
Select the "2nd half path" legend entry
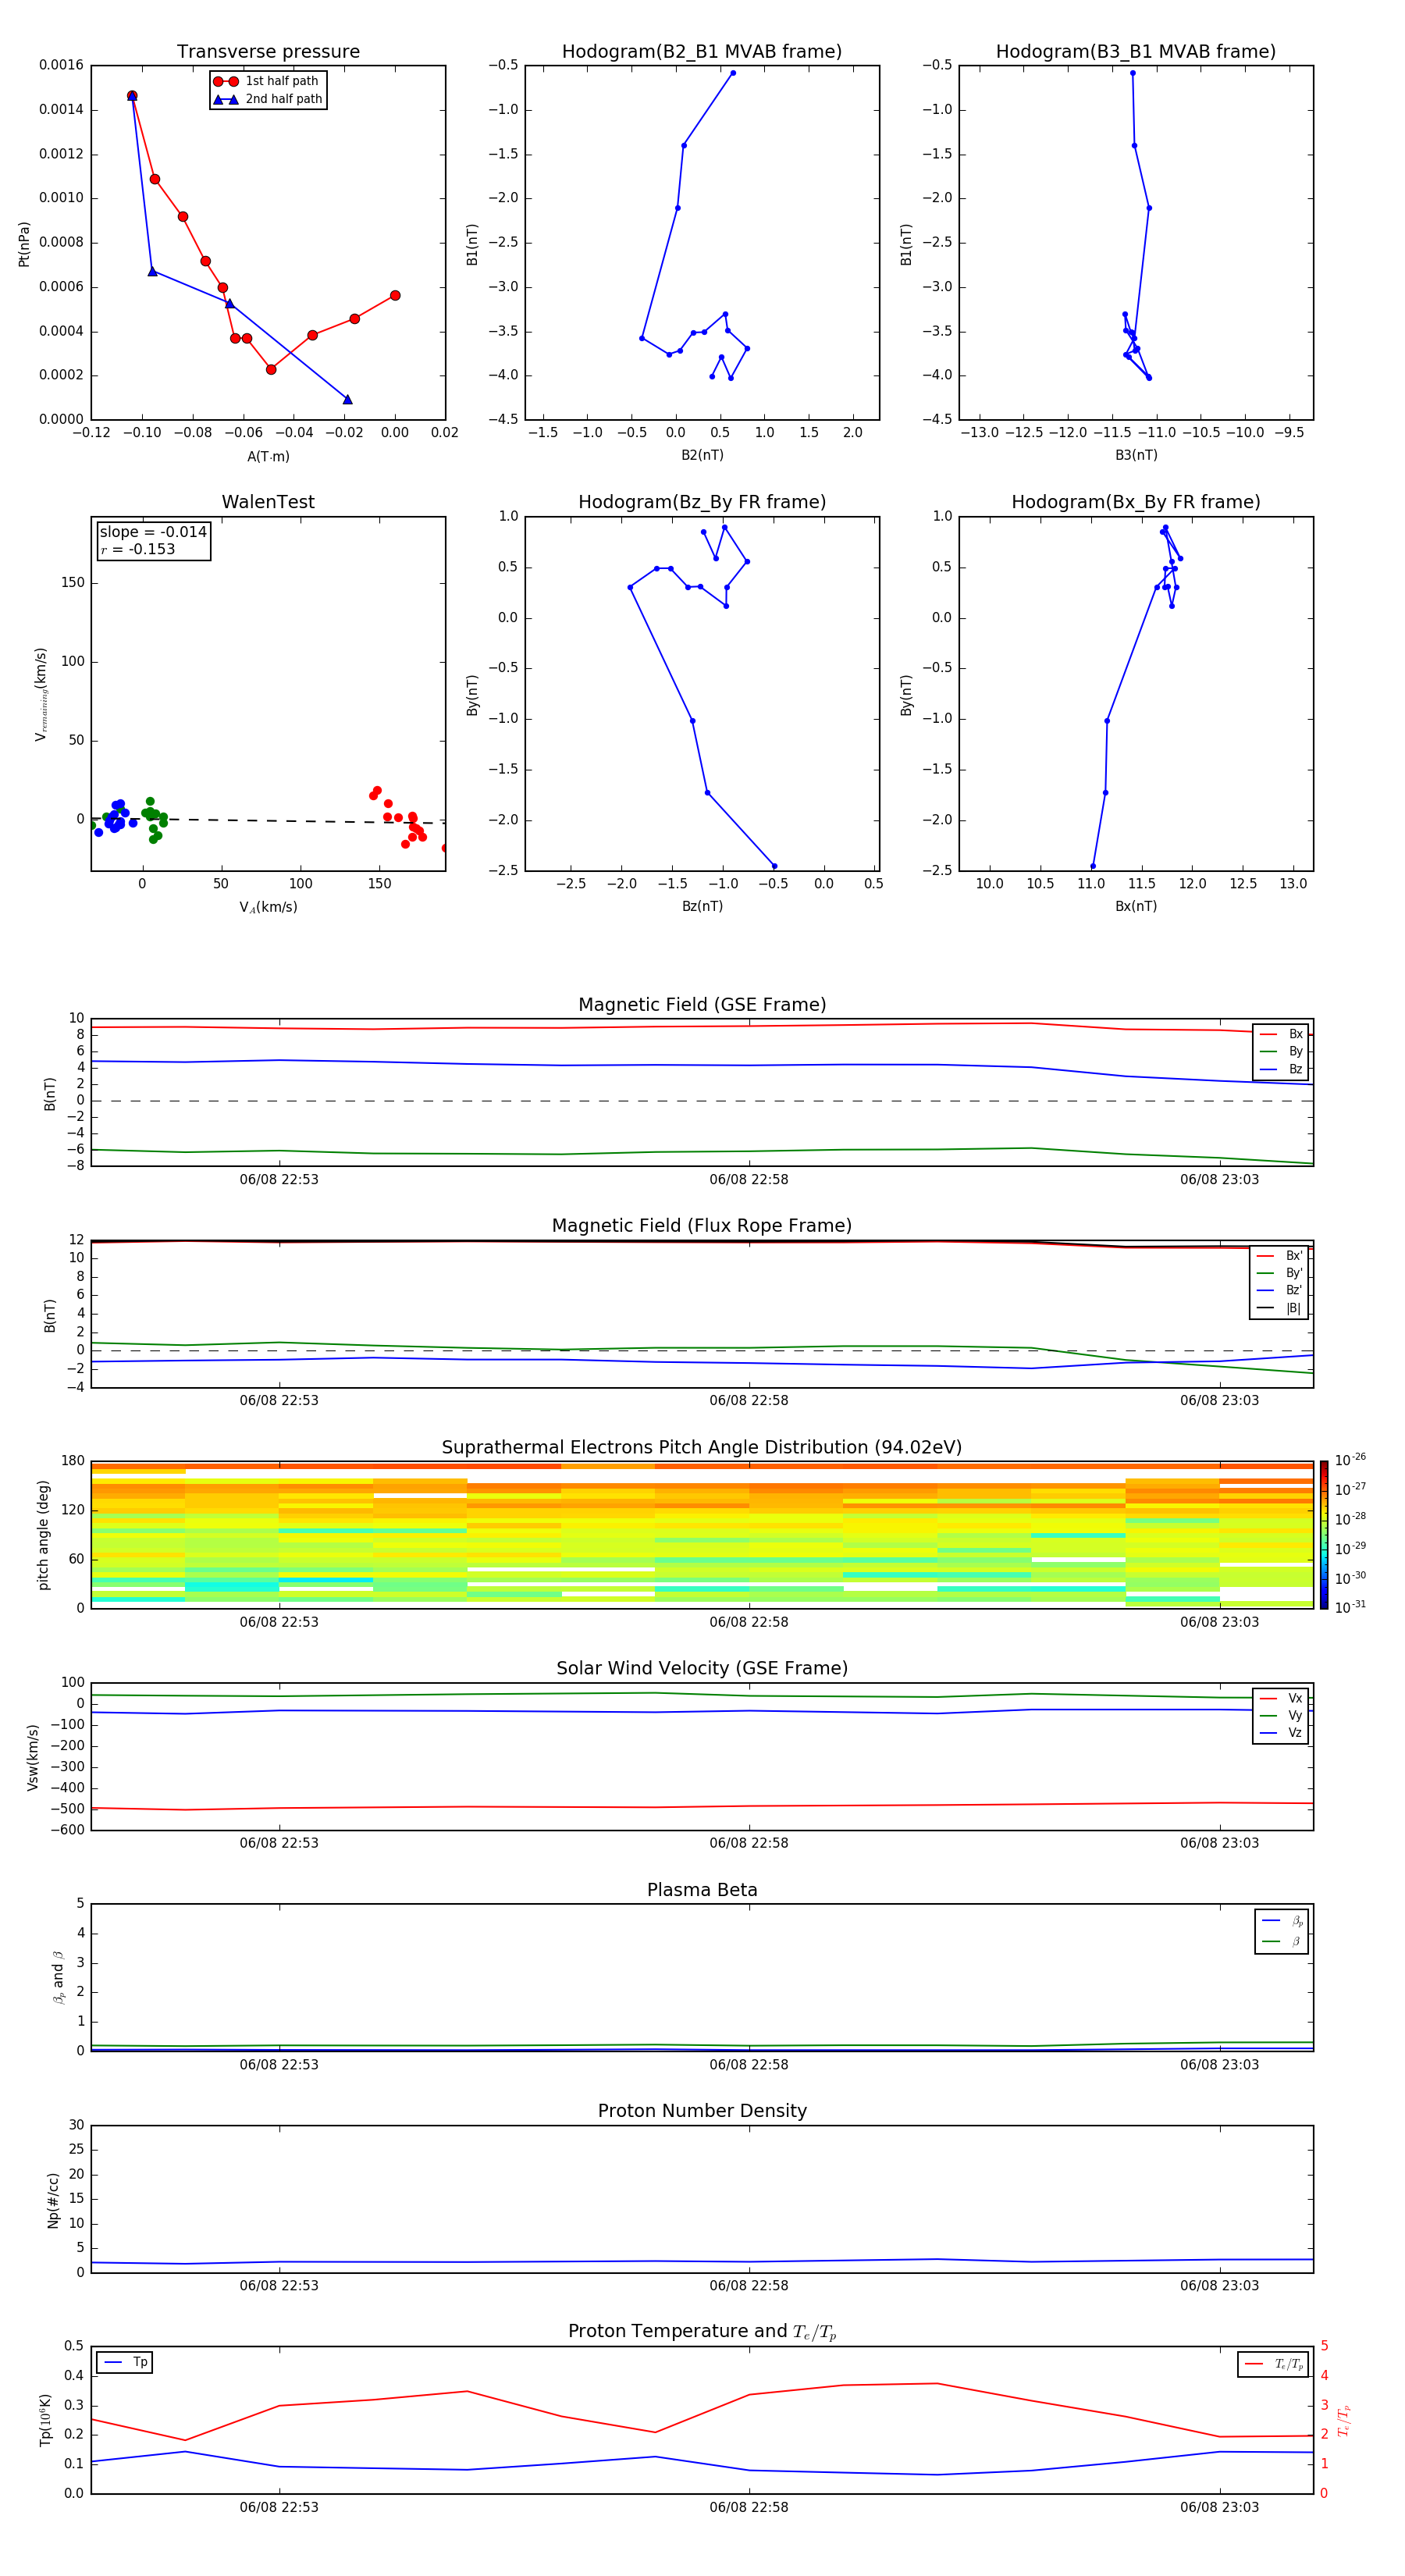268,99
